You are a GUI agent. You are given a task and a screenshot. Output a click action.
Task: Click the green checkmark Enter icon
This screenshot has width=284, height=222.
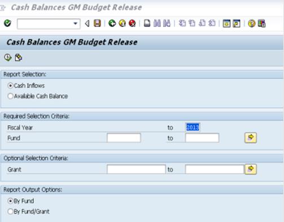click(x=7, y=23)
